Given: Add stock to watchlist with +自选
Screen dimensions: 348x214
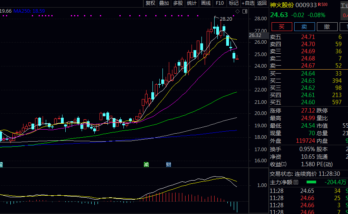Looking at the screenshot, I should 248,3.
